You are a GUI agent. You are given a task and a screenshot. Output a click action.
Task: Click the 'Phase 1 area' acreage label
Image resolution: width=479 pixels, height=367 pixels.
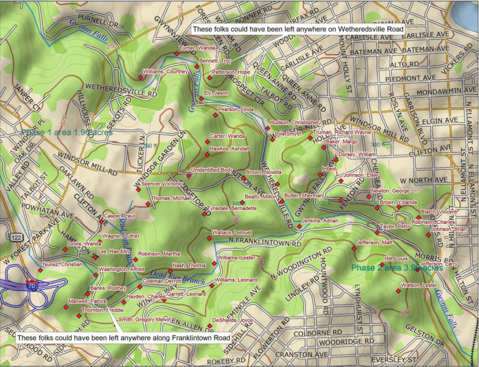[x=67, y=132]
